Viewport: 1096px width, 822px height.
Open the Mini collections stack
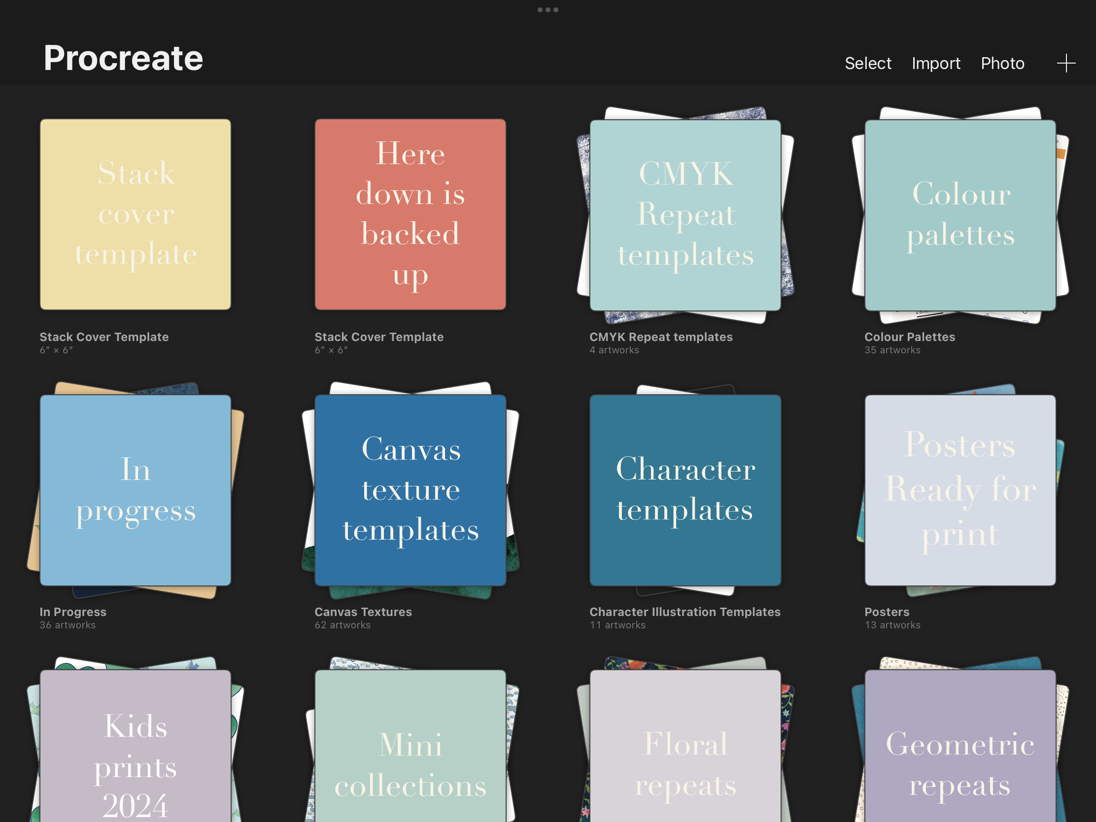(410, 746)
